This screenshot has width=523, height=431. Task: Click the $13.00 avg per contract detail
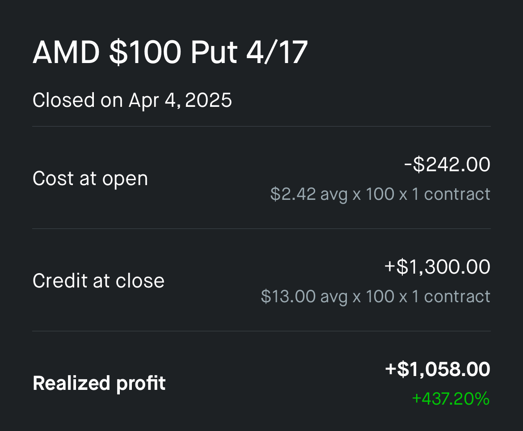[x=375, y=296]
